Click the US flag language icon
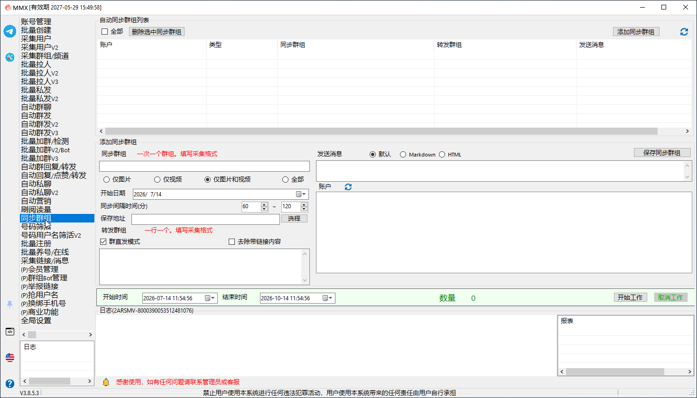 coord(10,357)
